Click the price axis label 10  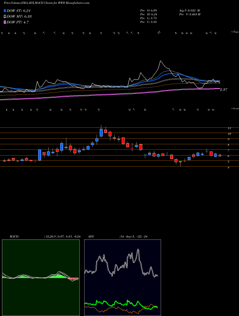pos(229,134)
